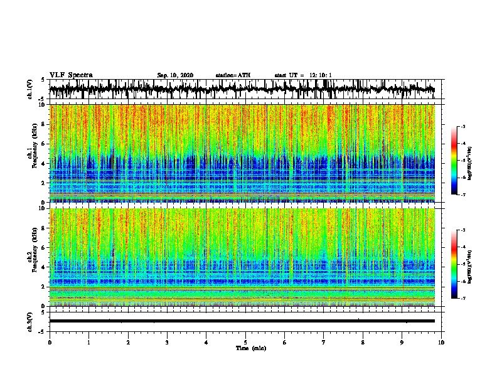Click time axis tick label '0'
This screenshot has width=497, height=384.
point(50,342)
